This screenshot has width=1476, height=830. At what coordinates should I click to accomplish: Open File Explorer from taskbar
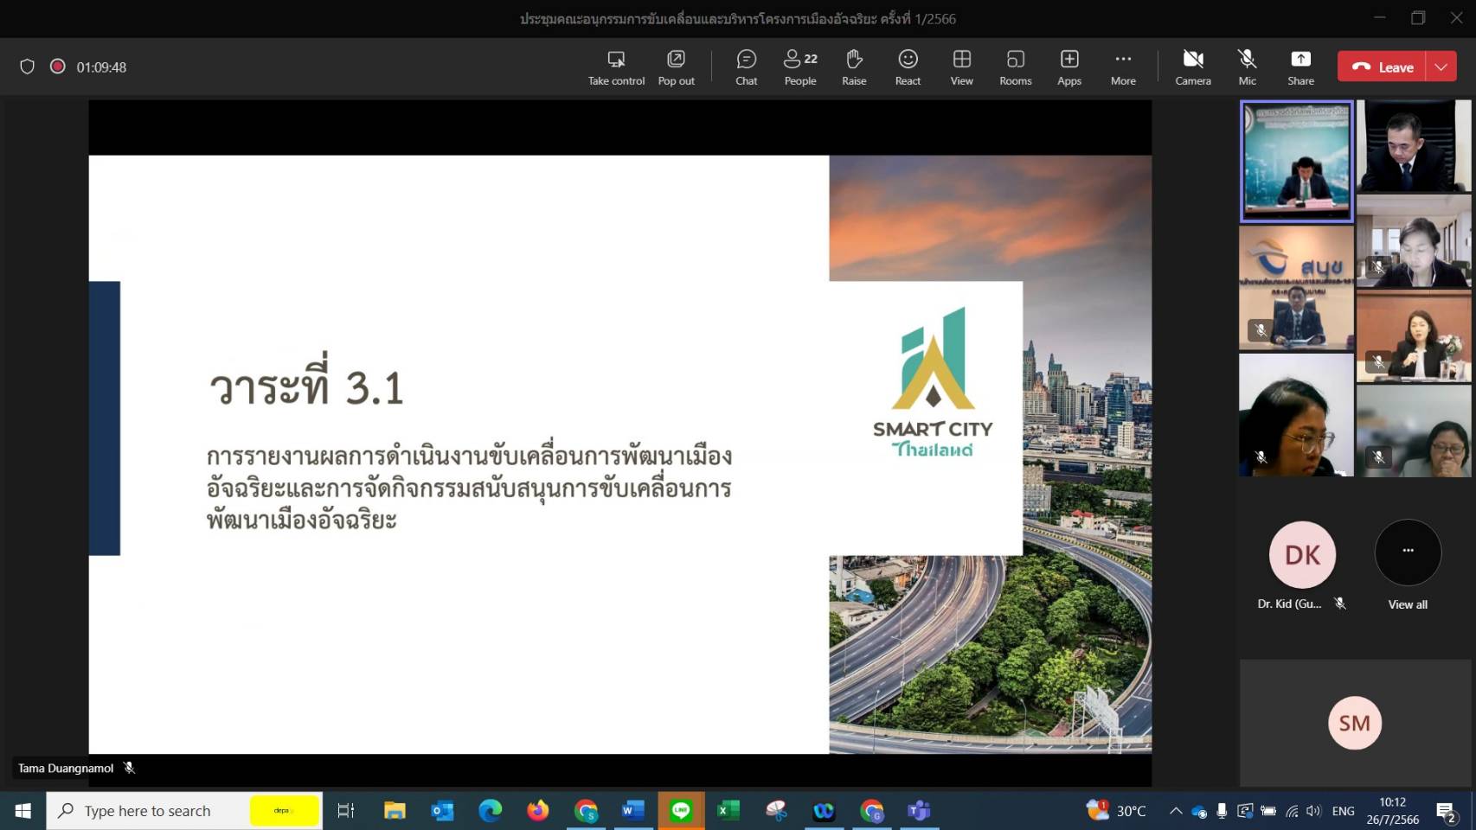(x=395, y=811)
